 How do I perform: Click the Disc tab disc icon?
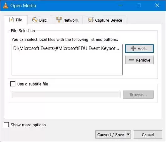35,20
